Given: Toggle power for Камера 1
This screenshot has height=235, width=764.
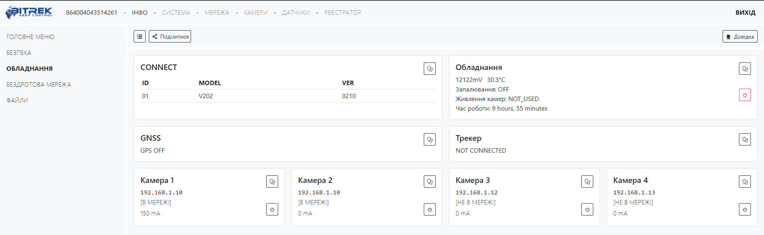Looking at the screenshot, I should click(x=272, y=210).
